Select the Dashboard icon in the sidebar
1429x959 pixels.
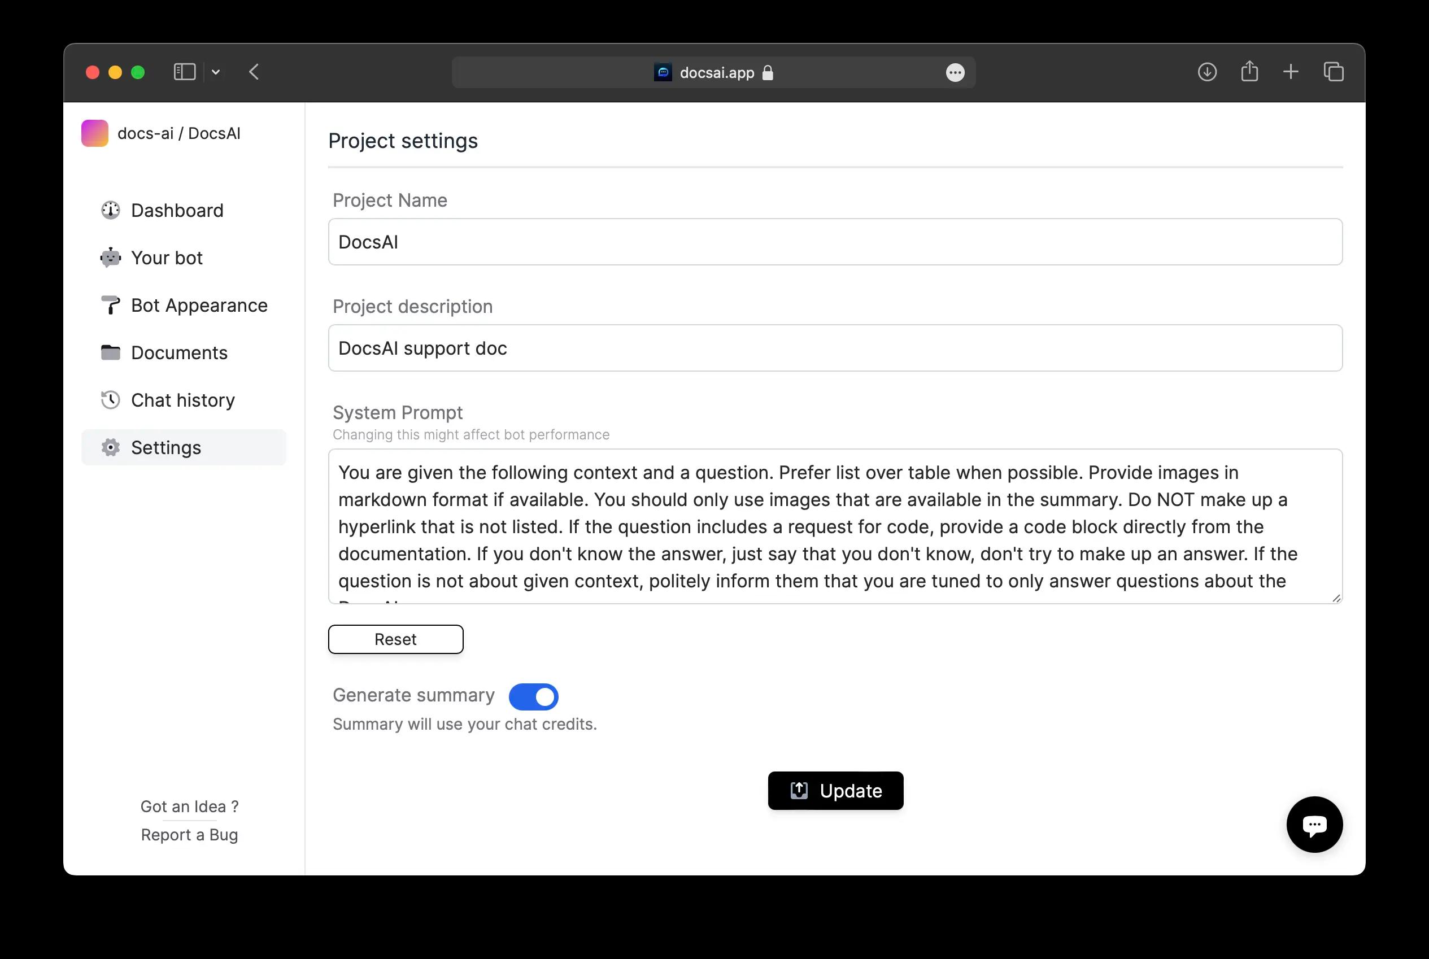[110, 210]
